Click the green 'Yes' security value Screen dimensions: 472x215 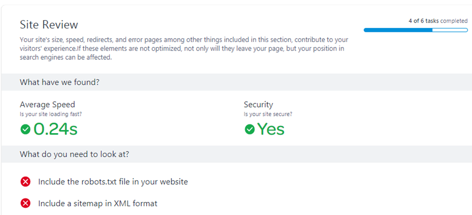point(271,129)
